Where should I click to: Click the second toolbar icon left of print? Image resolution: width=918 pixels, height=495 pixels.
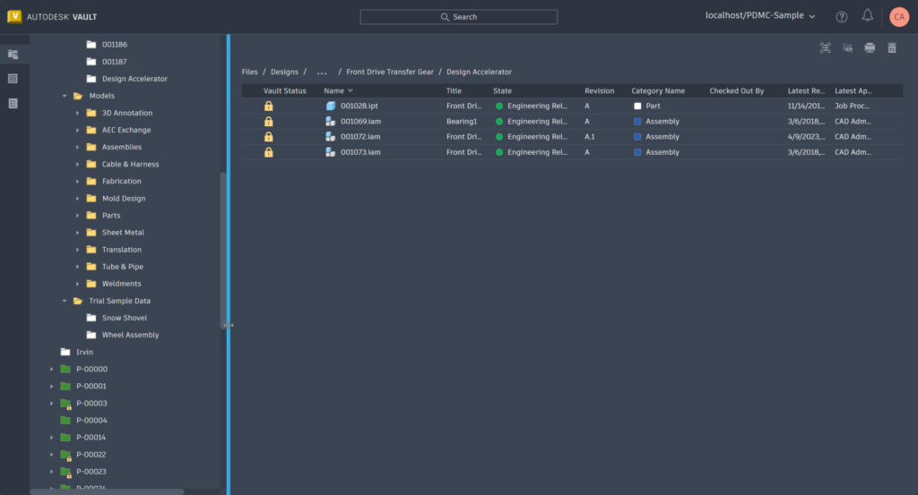click(x=847, y=48)
